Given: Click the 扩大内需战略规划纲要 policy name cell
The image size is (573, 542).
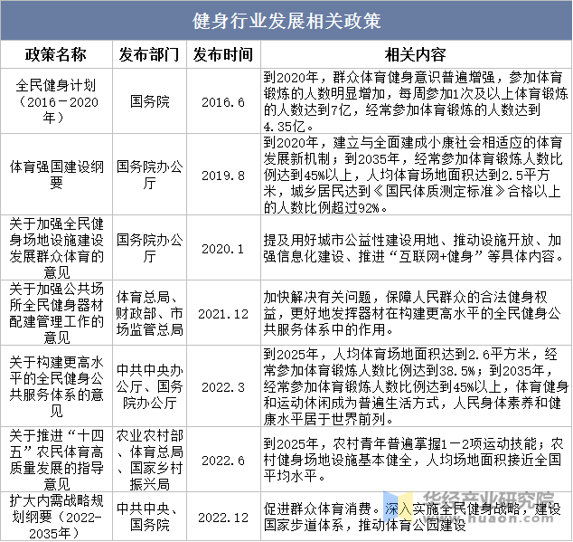Looking at the screenshot, I should [56, 517].
